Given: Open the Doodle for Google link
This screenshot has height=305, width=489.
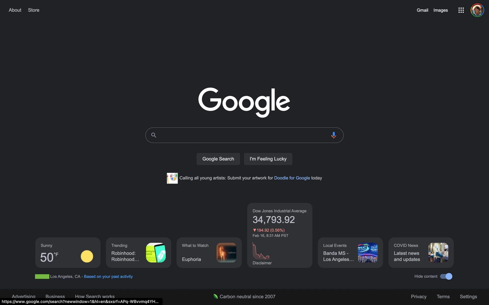Looking at the screenshot, I should (x=292, y=178).
